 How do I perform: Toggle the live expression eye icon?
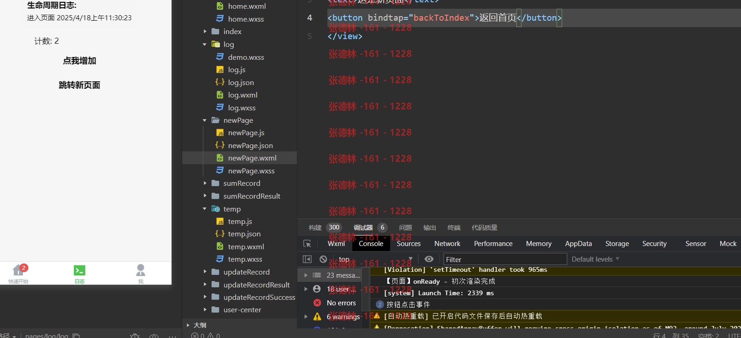pyautogui.click(x=429, y=259)
